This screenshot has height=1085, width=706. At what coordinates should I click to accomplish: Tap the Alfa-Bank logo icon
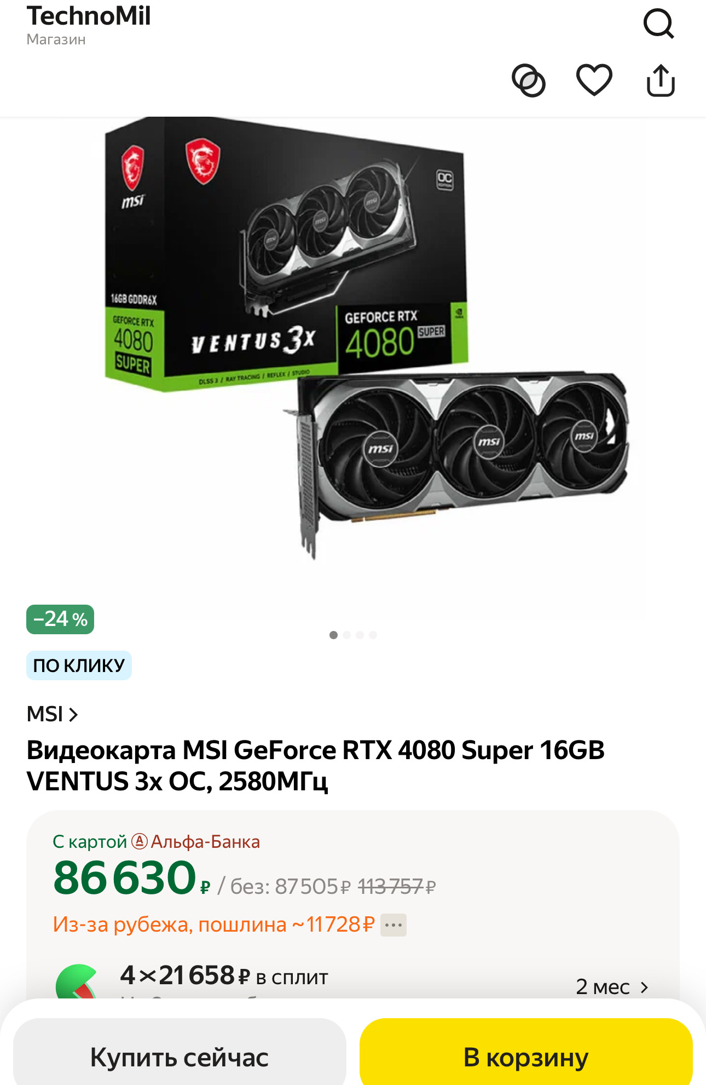tap(140, 841)
